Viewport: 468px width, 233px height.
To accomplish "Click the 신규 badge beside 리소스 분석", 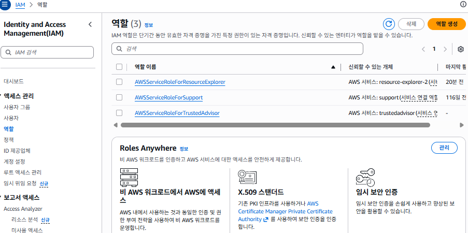I will click(x=45, y=220).
